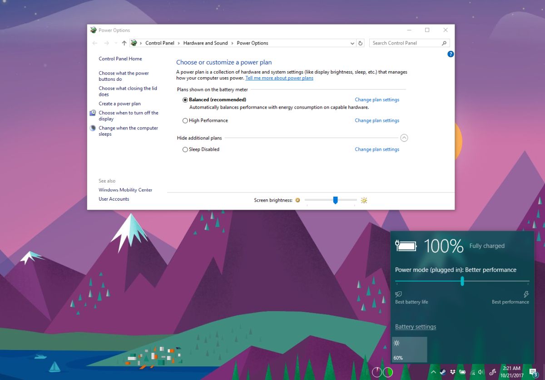Open the Windows Mobility Center link
Viewport: 545px width, 380px height.
[125, 190]
